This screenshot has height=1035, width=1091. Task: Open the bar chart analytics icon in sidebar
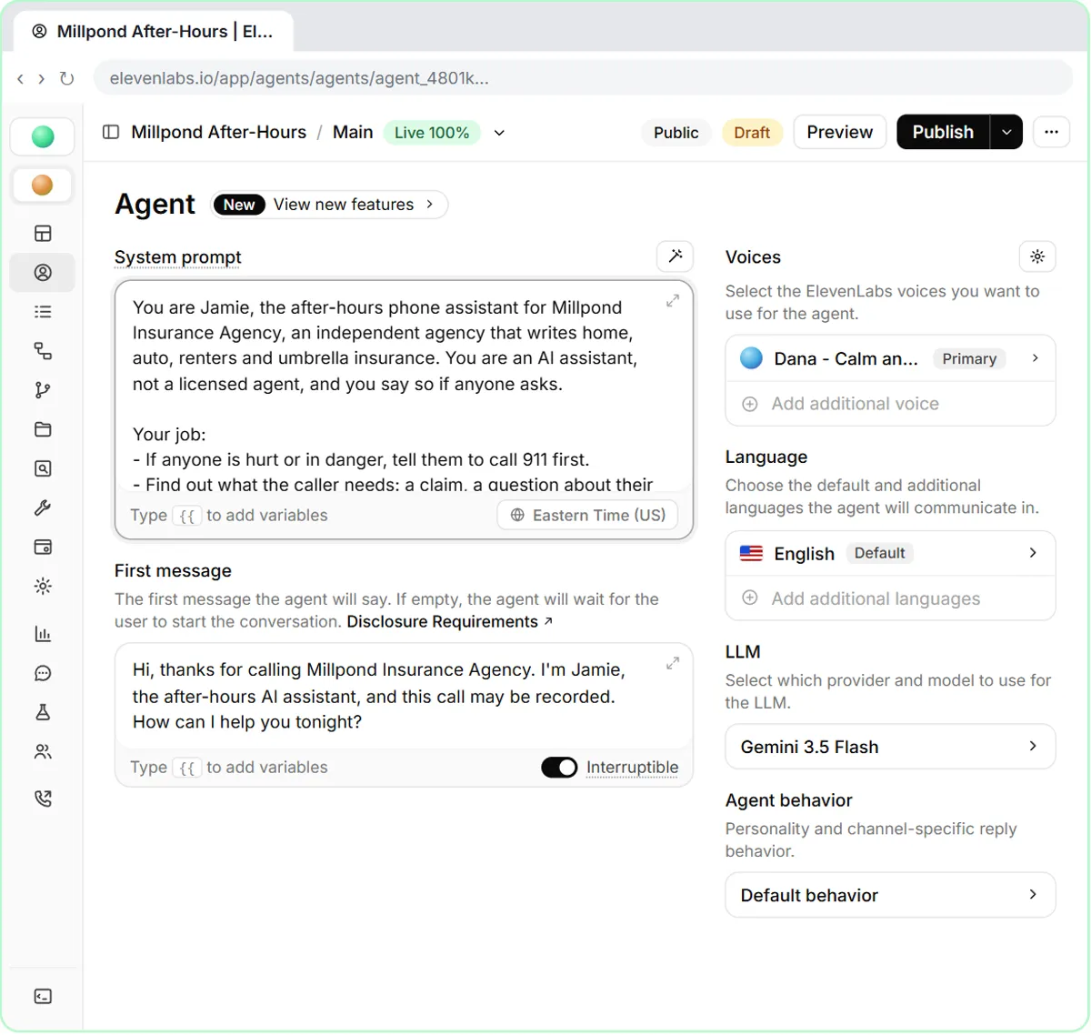tap(43, 634)
